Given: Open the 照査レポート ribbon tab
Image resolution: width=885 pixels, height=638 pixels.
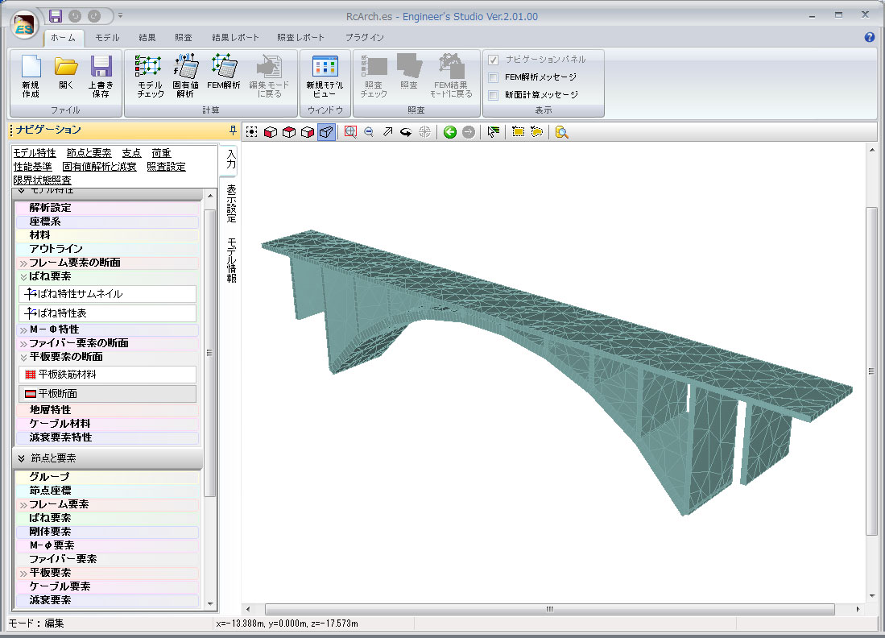Looking at the screenshot, I should point(300,38).
